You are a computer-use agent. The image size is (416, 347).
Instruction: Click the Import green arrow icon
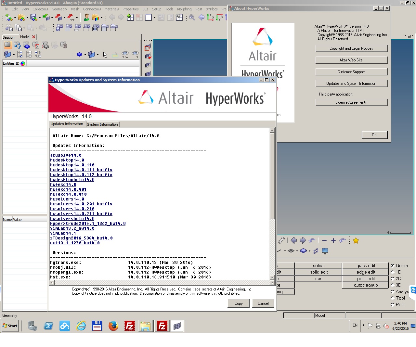(x=46, y=17)
